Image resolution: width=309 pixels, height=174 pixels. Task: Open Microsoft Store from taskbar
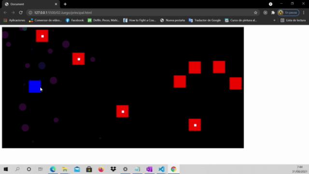click(x=89, y=169)
